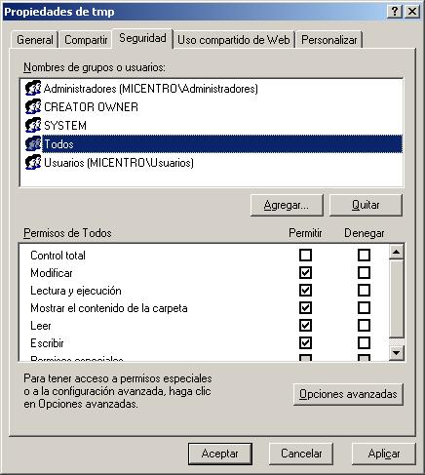Click the permissions list scroll up arrow

click(397, 252)
